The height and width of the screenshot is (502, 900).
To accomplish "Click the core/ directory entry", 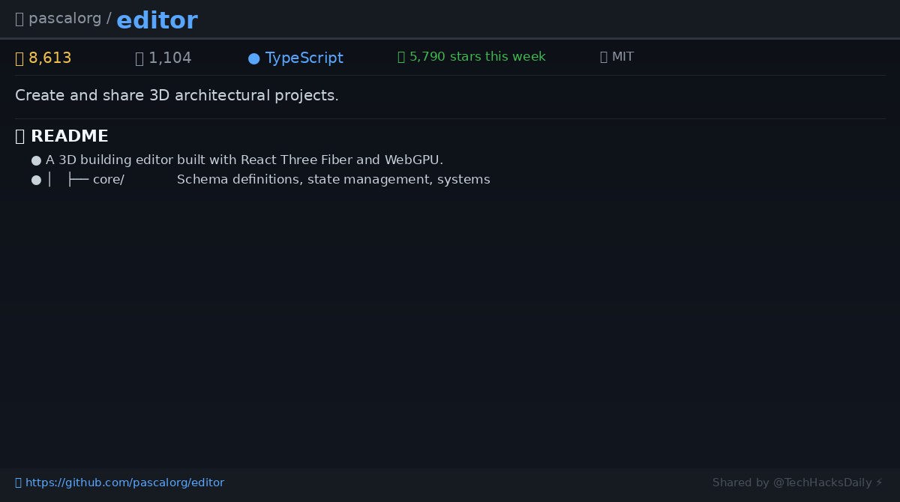I will 108,180.
